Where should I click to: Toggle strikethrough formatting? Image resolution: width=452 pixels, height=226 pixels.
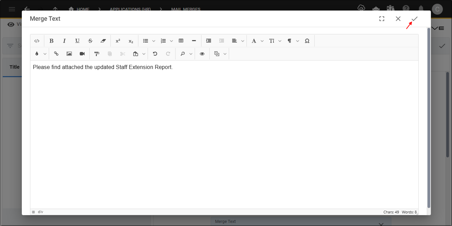click(90, 40)
